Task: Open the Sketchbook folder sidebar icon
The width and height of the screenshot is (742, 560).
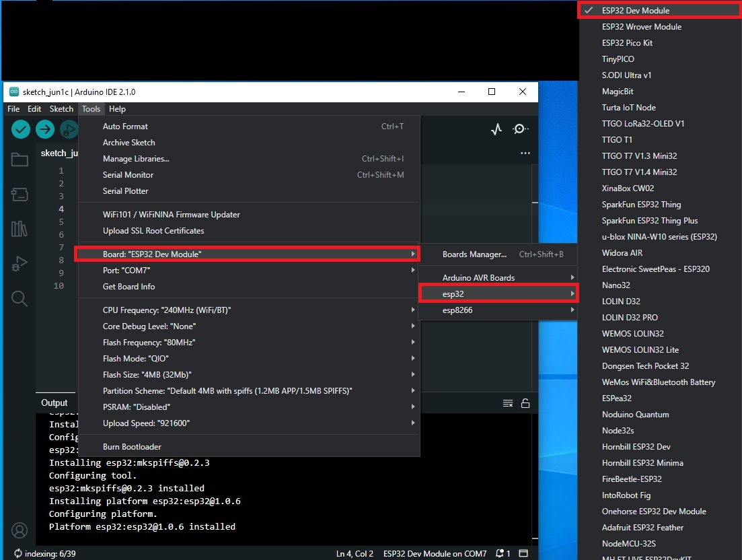Action: tap(20, 160)
